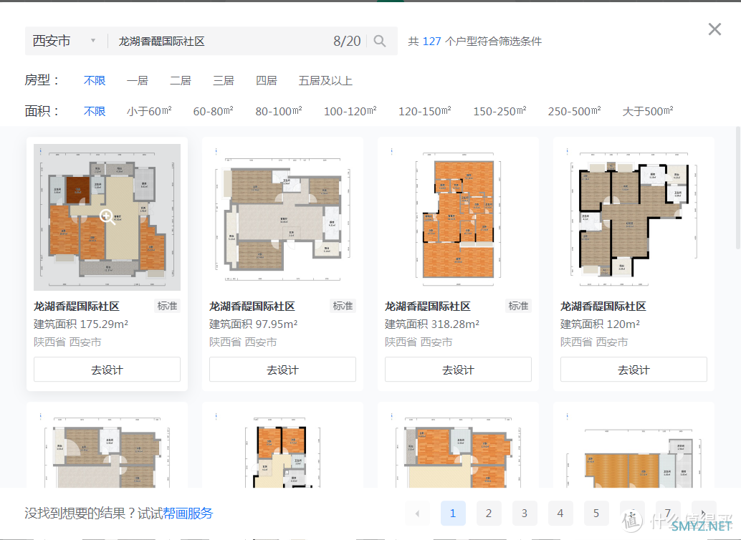
Task: Click the 龙湖香醍国际社区 search field
Action: coord(221,41)
